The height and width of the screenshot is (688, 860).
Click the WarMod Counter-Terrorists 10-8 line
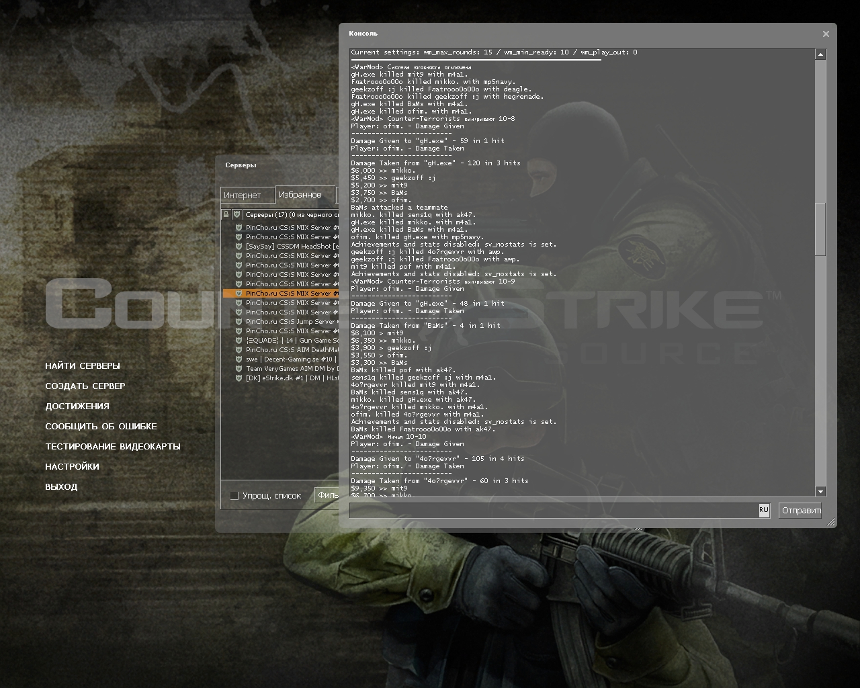tap(433, 119)
